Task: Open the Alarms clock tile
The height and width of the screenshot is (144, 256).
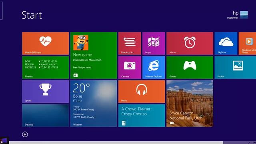Action: [x=190, y=43]
